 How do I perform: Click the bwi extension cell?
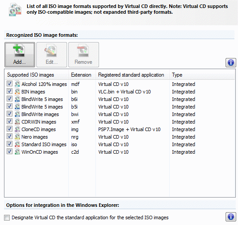pos(75,114)
